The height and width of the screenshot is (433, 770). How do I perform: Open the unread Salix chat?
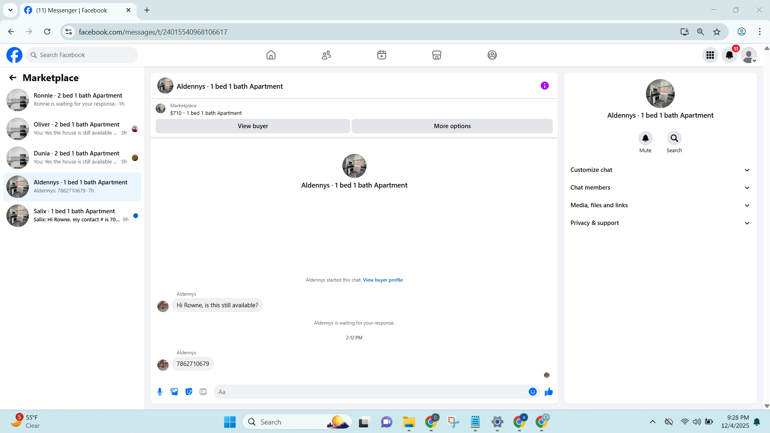pyautogui.click(x=72, y=216)
